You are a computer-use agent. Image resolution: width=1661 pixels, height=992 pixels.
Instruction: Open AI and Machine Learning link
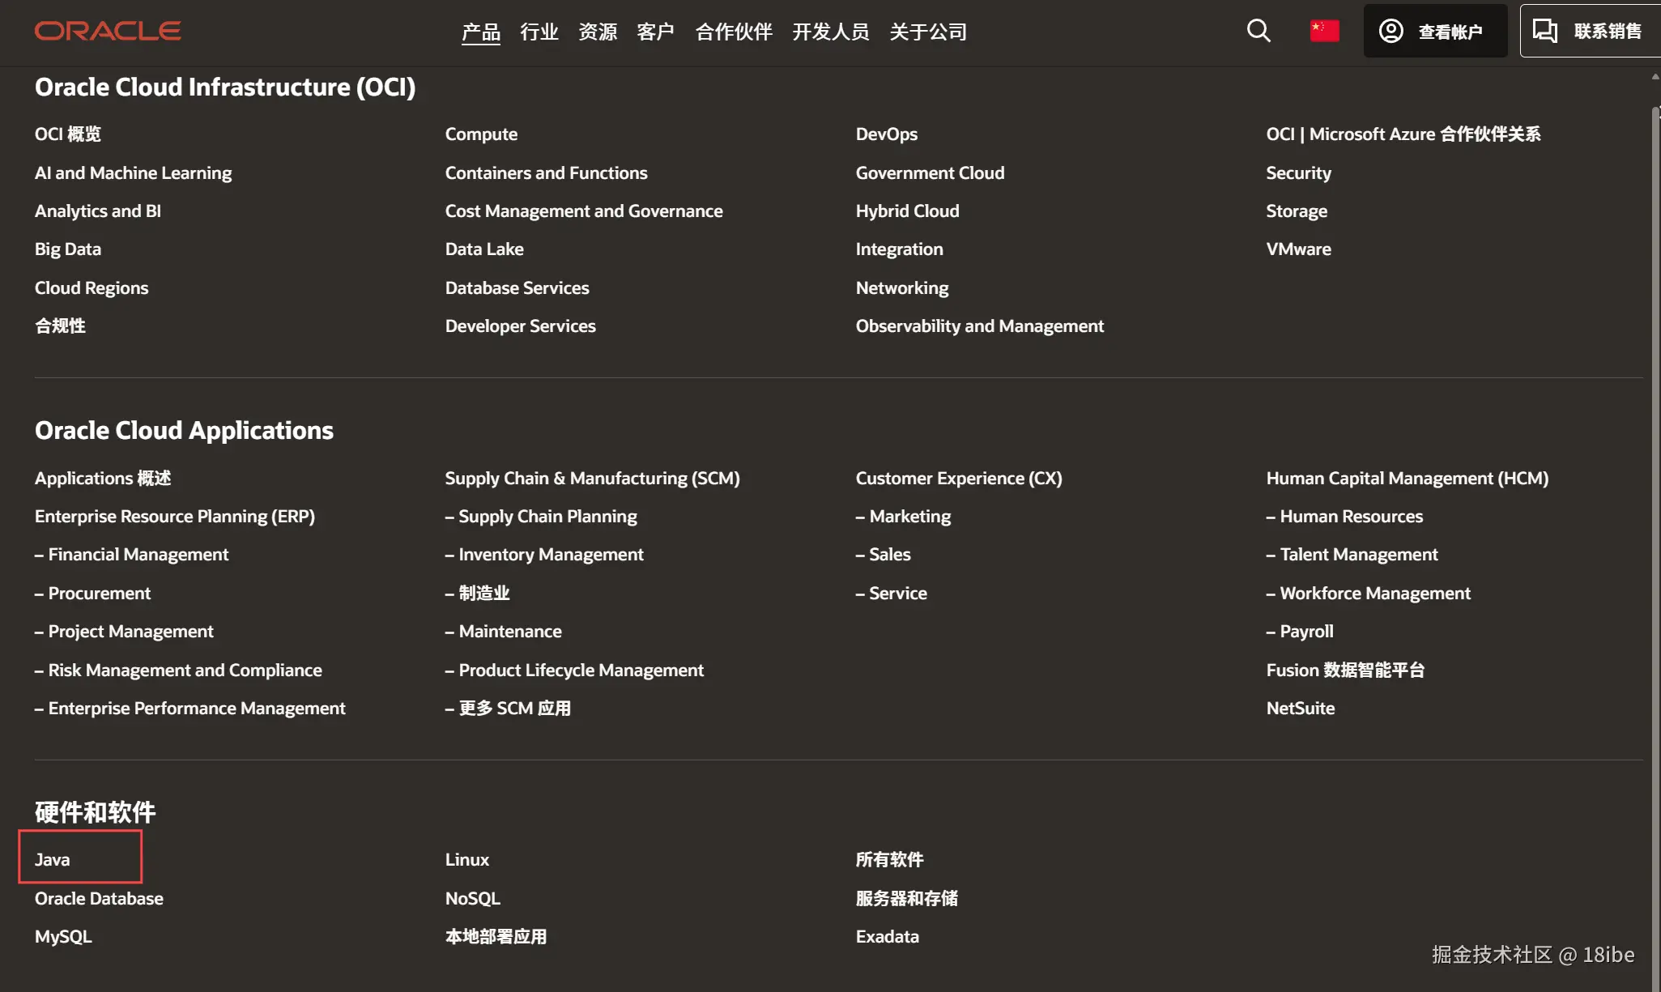click(x=133, y=172)
